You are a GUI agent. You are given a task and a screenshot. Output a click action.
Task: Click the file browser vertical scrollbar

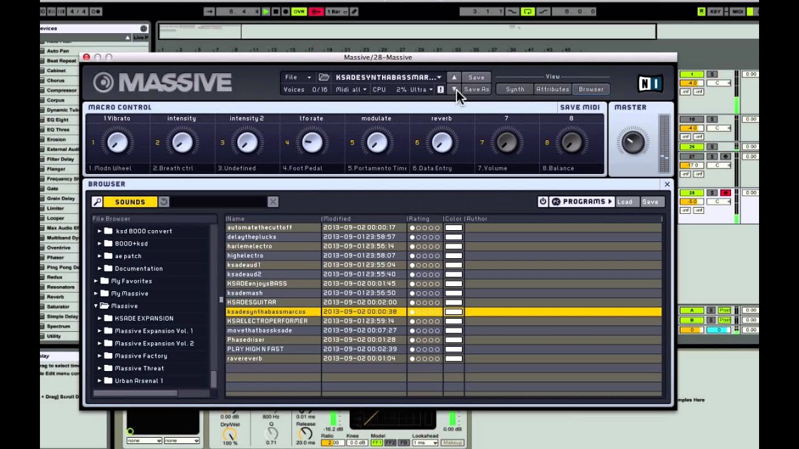(214, 379)
